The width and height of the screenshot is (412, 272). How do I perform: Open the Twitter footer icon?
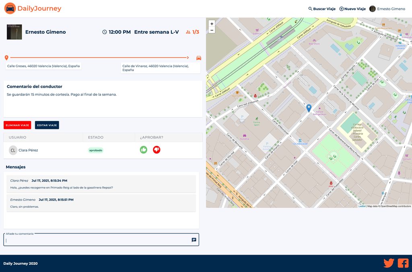pyautogui.click(x=389, y=263)
